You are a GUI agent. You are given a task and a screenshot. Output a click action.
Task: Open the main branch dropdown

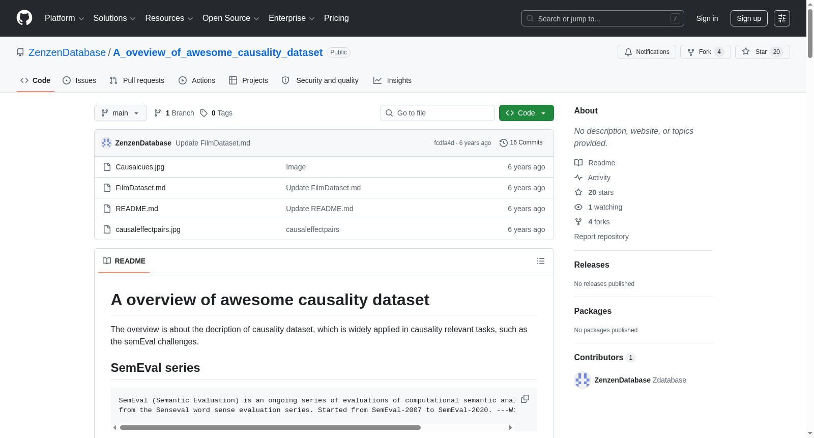[121, 113]
